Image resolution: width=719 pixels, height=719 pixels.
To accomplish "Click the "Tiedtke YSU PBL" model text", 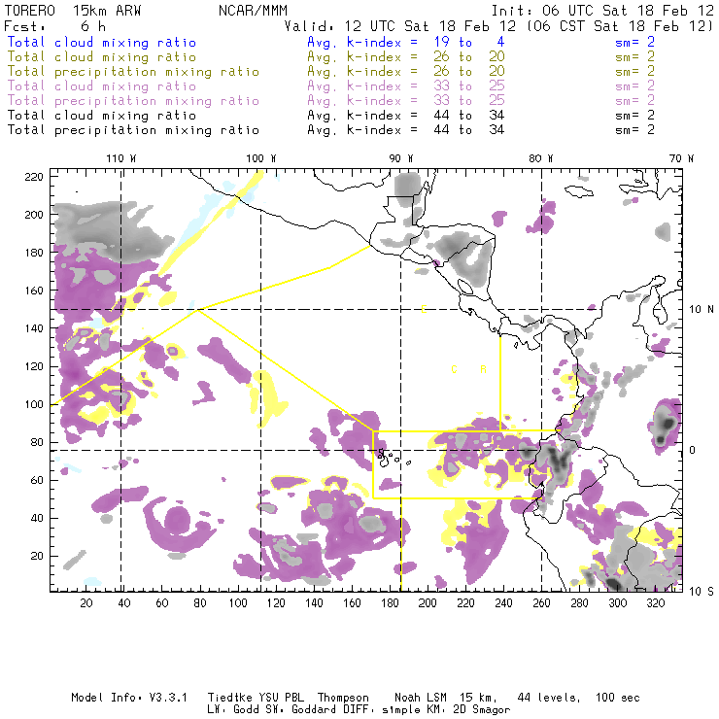I will 256,698.
